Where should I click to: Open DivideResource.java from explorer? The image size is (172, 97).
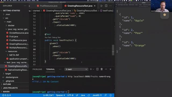pyautogui.click(x=19, y=33)
